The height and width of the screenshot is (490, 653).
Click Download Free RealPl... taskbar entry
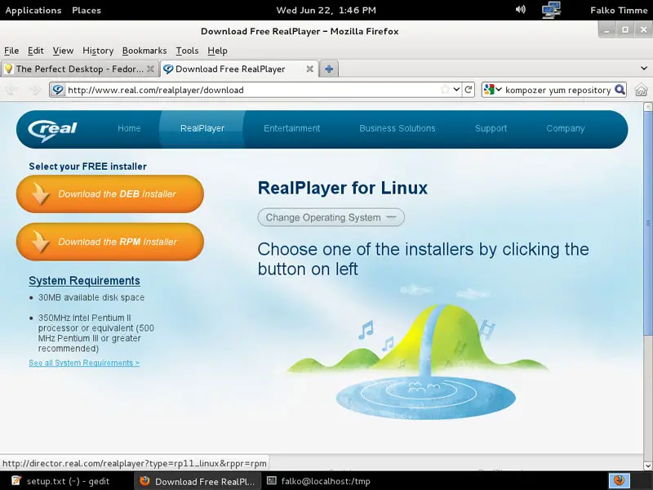point(198,481)
